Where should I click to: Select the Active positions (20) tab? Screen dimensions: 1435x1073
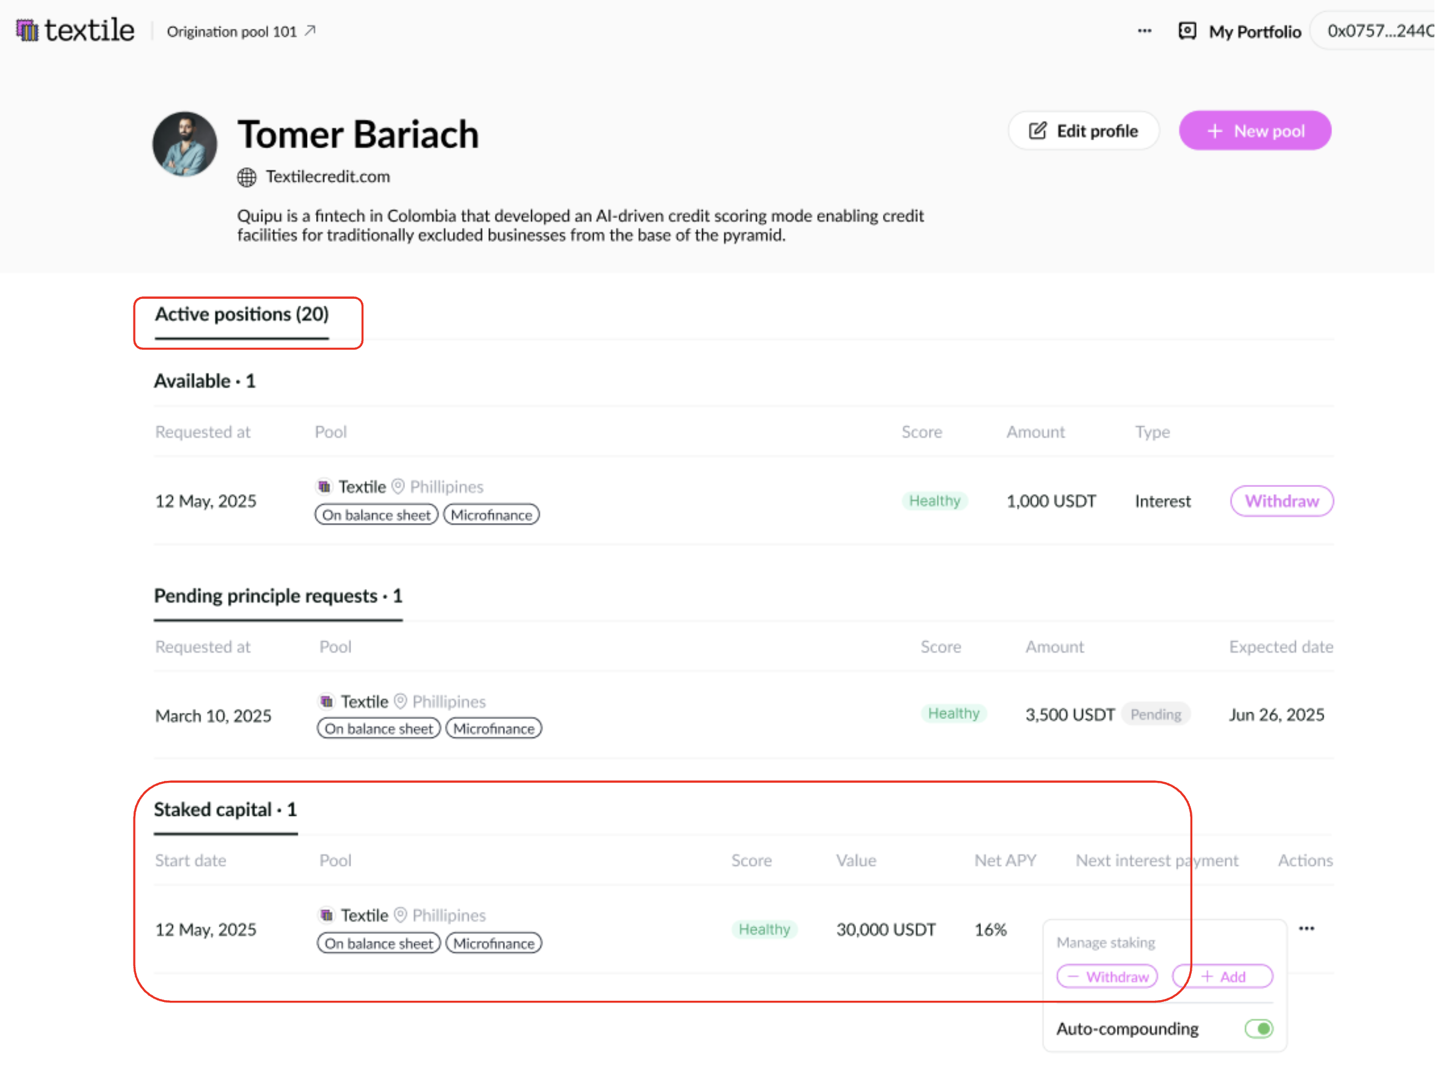coord(242,314)
